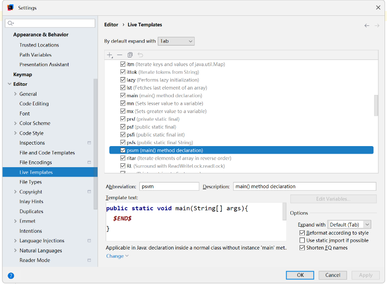Open the default expand with Tab dropdown
Screen dimensions: 387x284
[176, 41]
